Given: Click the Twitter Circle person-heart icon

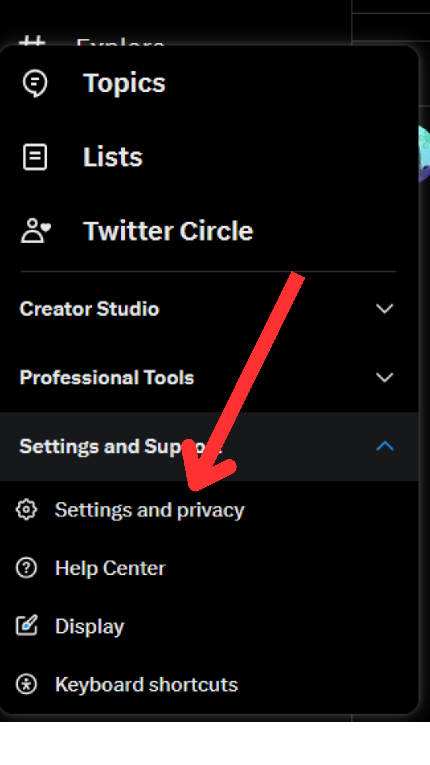Looking at the screenshot, I should [36, 231].
